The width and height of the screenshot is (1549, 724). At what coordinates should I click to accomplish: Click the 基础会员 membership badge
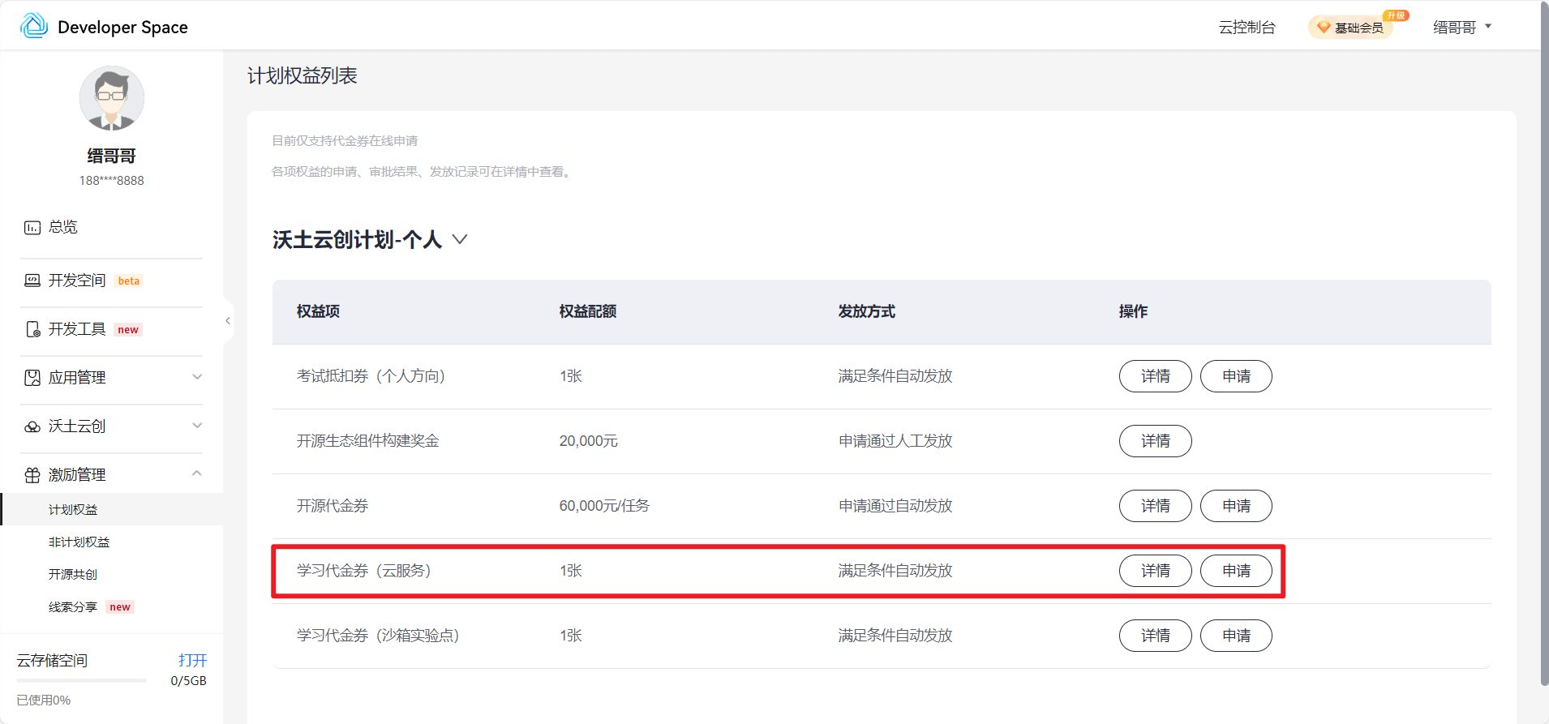click(1351, 28)
